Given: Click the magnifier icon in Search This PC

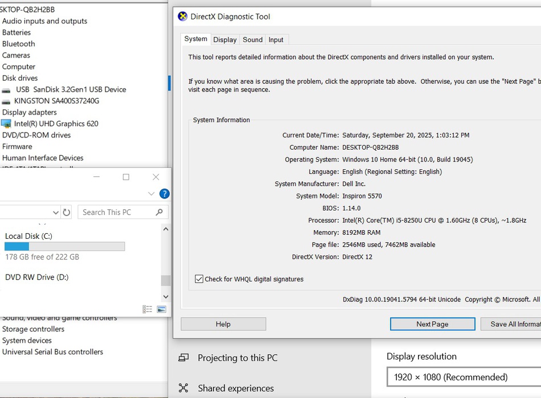Looking at the screenshot, I should coord(159,212).
